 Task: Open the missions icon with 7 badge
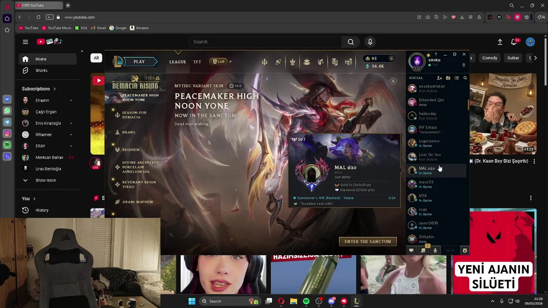(423, 250)
